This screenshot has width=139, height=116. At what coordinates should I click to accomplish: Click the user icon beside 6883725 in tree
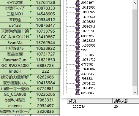click(78, 36)
